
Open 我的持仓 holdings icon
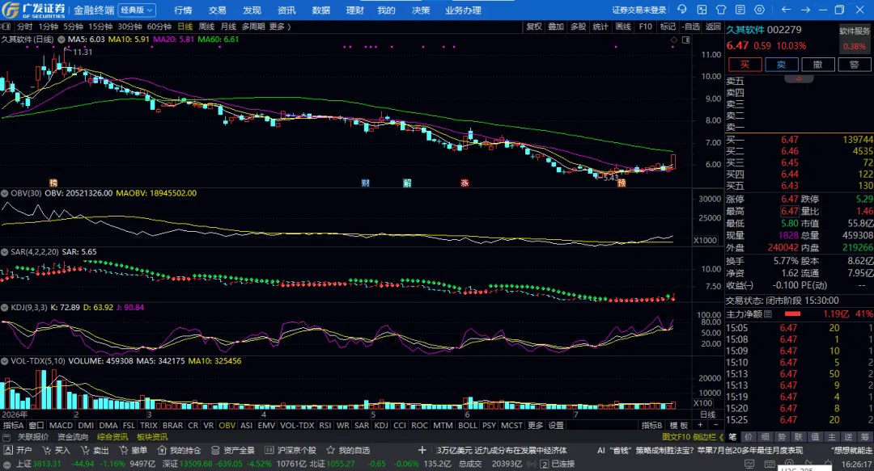tap(162, 450)
